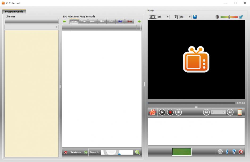
Task: Stop playback with the stop button
Action: (x=178, y=112)
